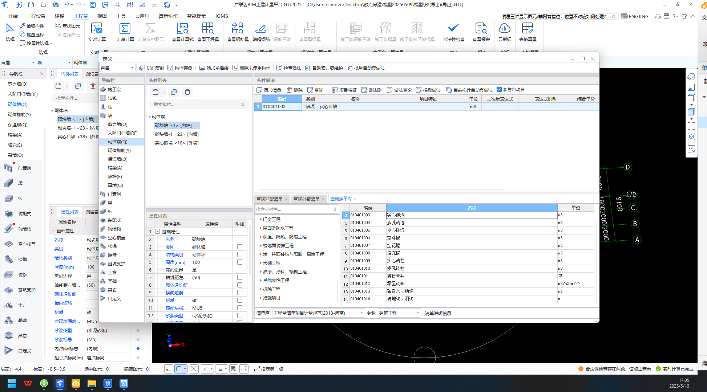The height and width of the screenshot is (392, 707).
Task: Open 首层 floor dropdown in 定义 dialog
Action: [x=117, y=68]
